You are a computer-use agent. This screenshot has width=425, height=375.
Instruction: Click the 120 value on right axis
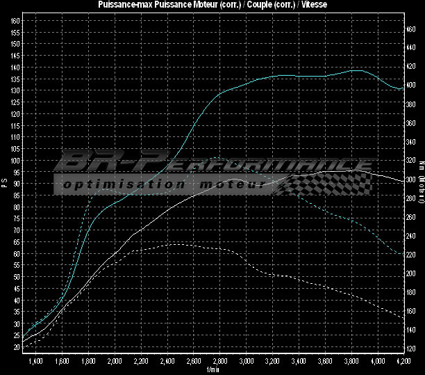tap(412, 348)
